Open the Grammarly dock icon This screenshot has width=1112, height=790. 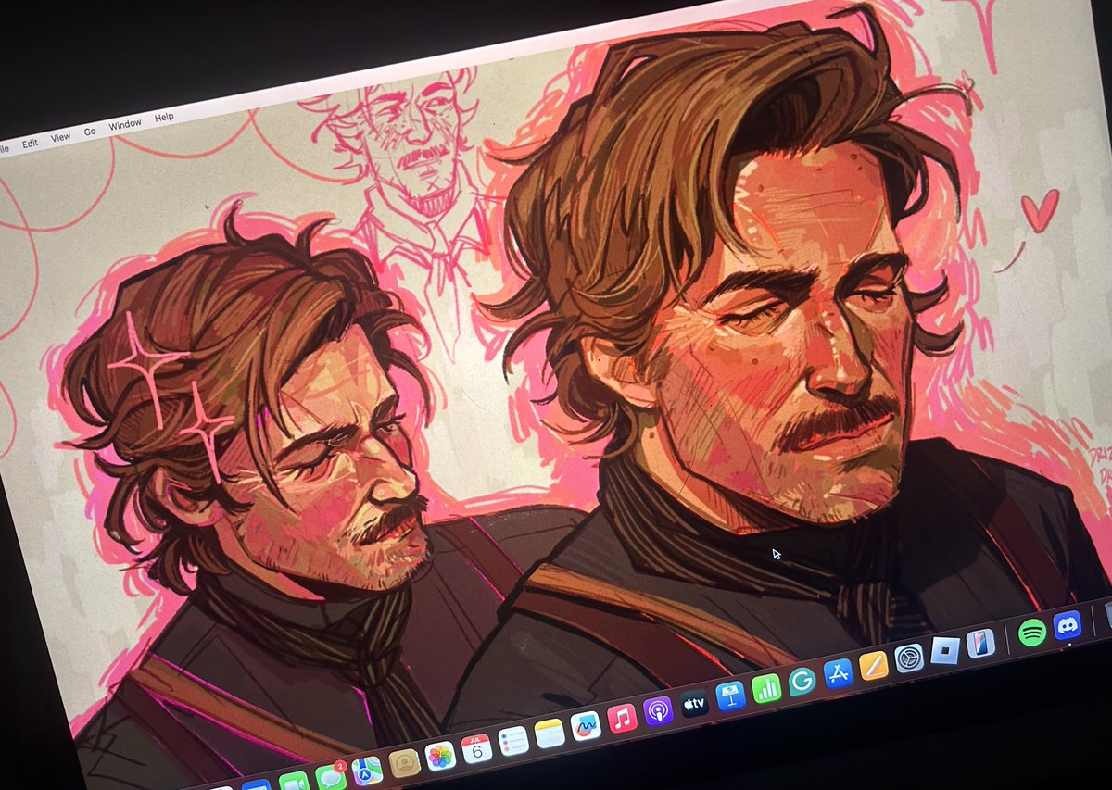point(802,681)
